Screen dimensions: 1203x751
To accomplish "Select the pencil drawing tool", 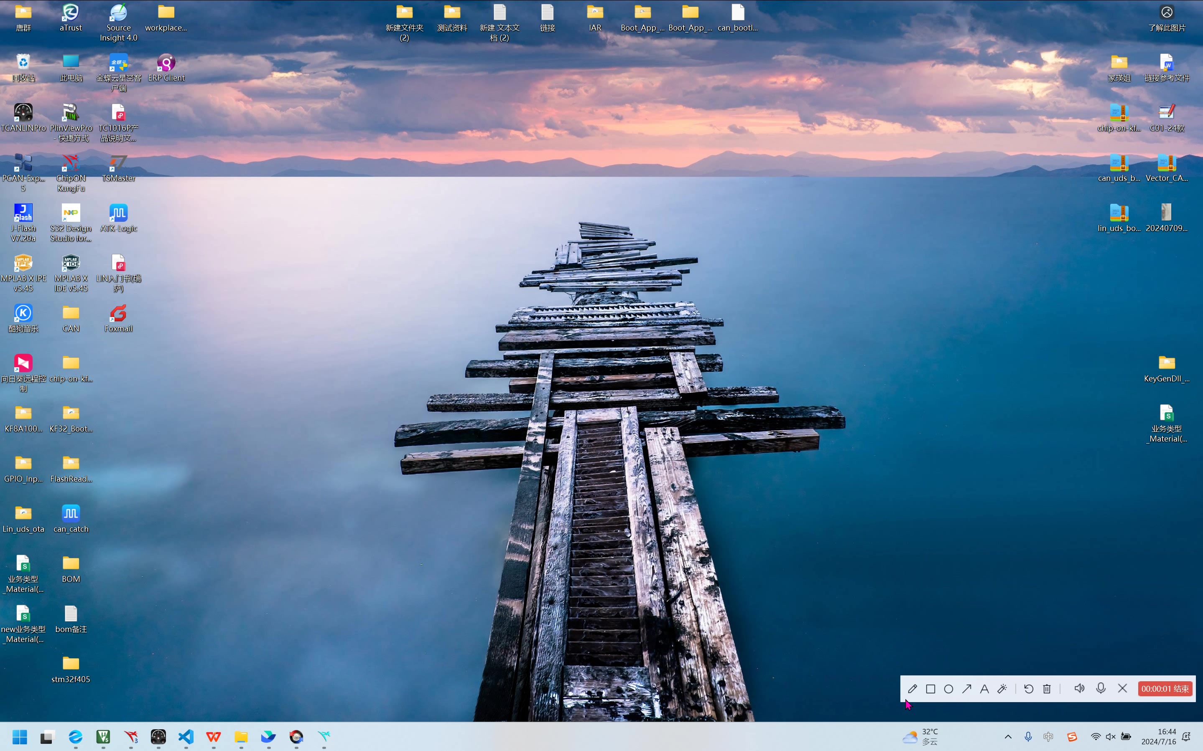I will (x=912, y=689).
